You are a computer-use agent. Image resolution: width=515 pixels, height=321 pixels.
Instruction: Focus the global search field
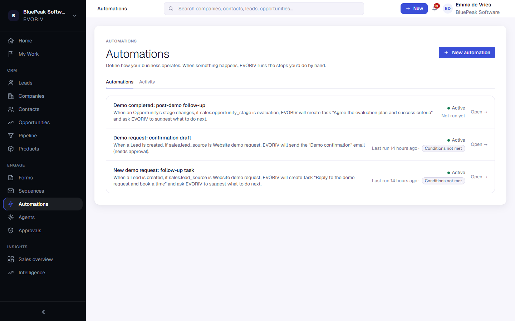click(264, 9)
